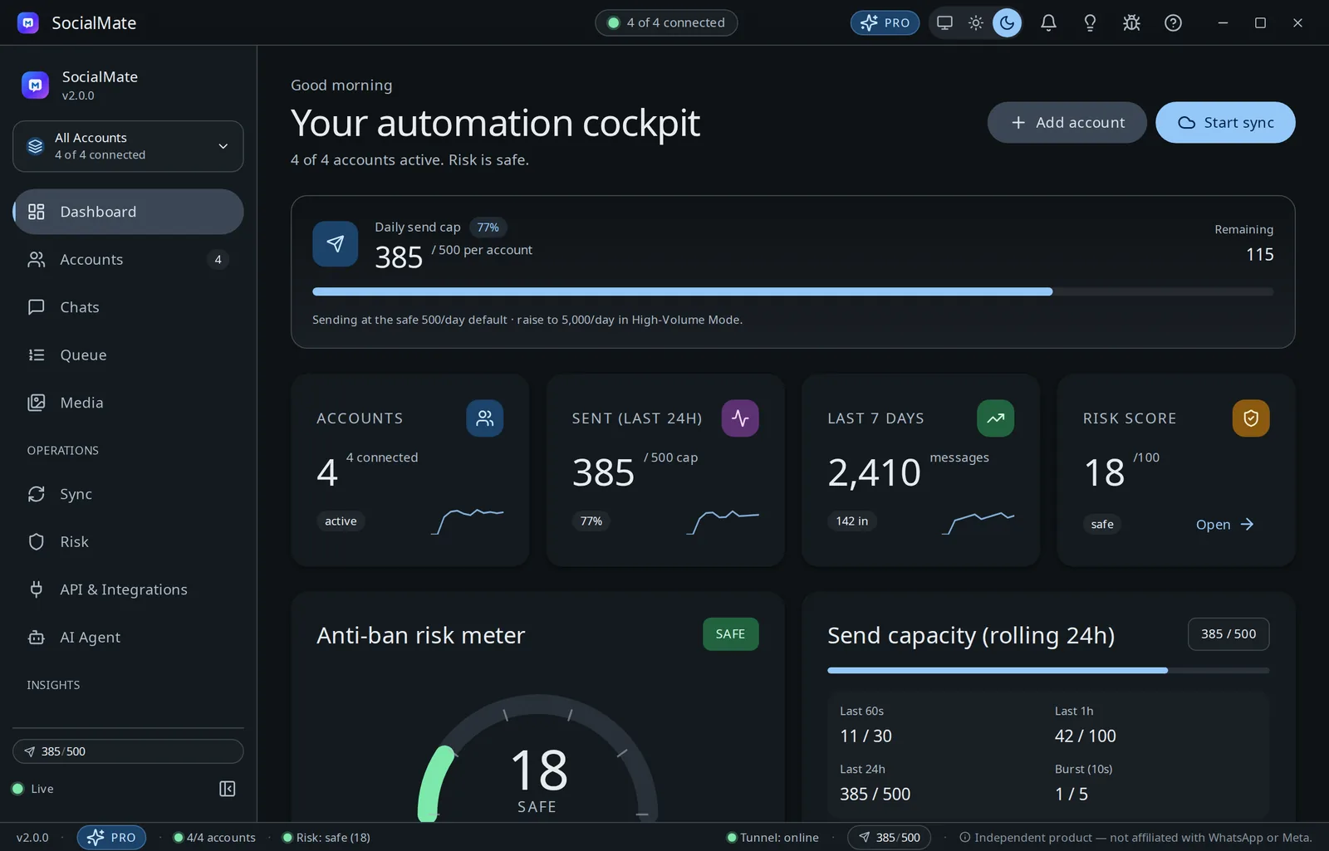Click the safe tag in Risk Score card
Screen dimensions: 1329x851
coord(1102,524)
